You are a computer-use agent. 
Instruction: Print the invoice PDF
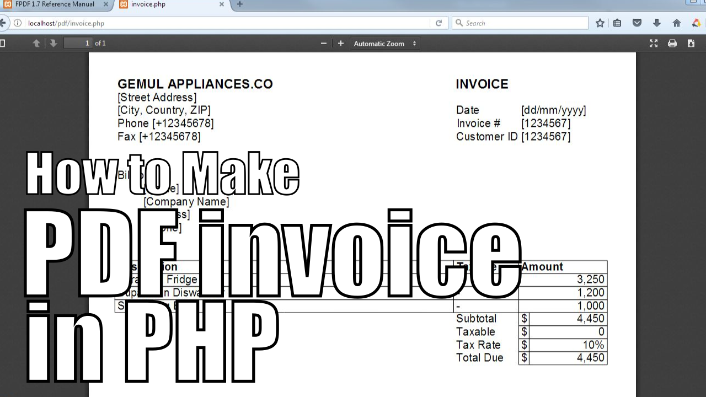click(672, 43)
